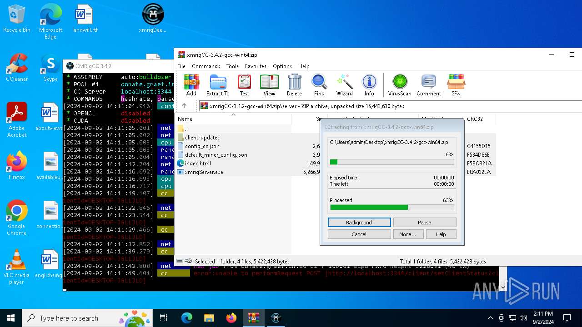Click the Info toolbar icon

pos(369,85)
